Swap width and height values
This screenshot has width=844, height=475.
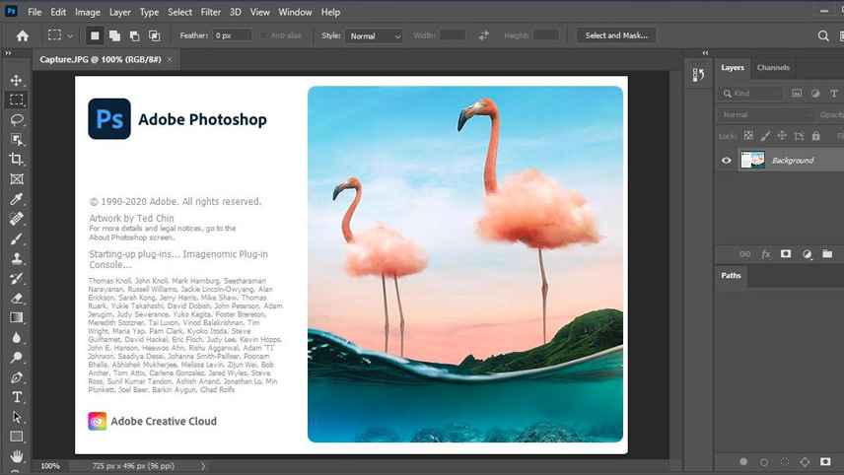tap(484, 35)
